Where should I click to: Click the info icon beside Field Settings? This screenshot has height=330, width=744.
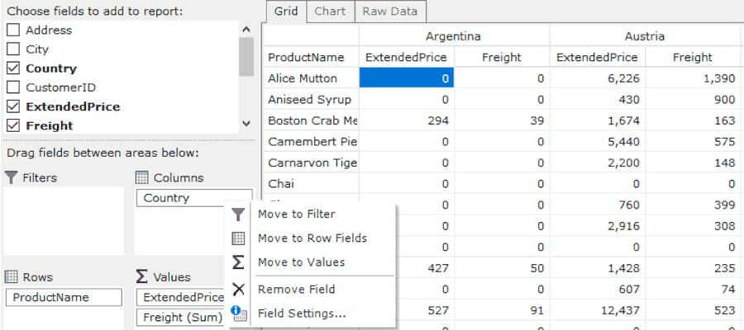tap(238, 313)
